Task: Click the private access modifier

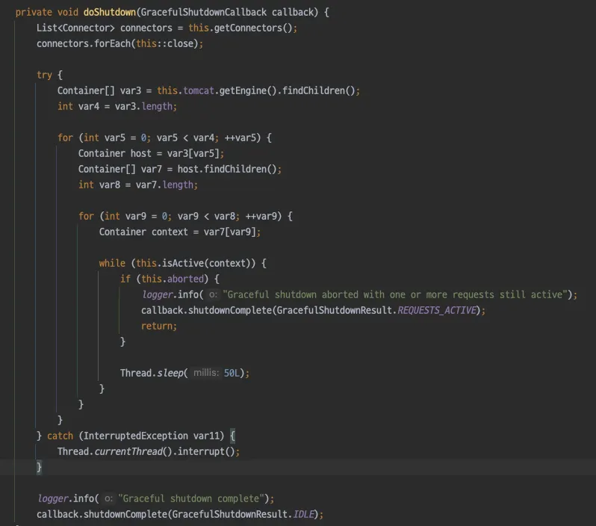Action: tap(34, 12)
